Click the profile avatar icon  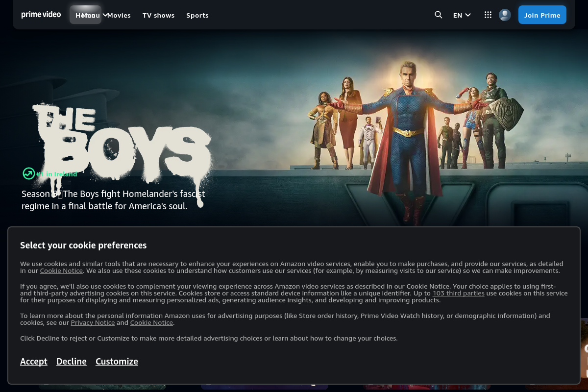coord(505,15)
